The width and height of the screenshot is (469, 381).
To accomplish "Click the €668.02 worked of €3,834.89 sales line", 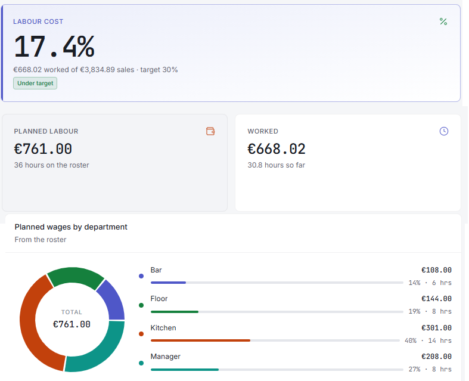I will point(95,70).
